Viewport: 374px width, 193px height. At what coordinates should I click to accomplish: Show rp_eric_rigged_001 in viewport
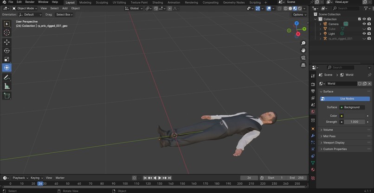point(364,38)
